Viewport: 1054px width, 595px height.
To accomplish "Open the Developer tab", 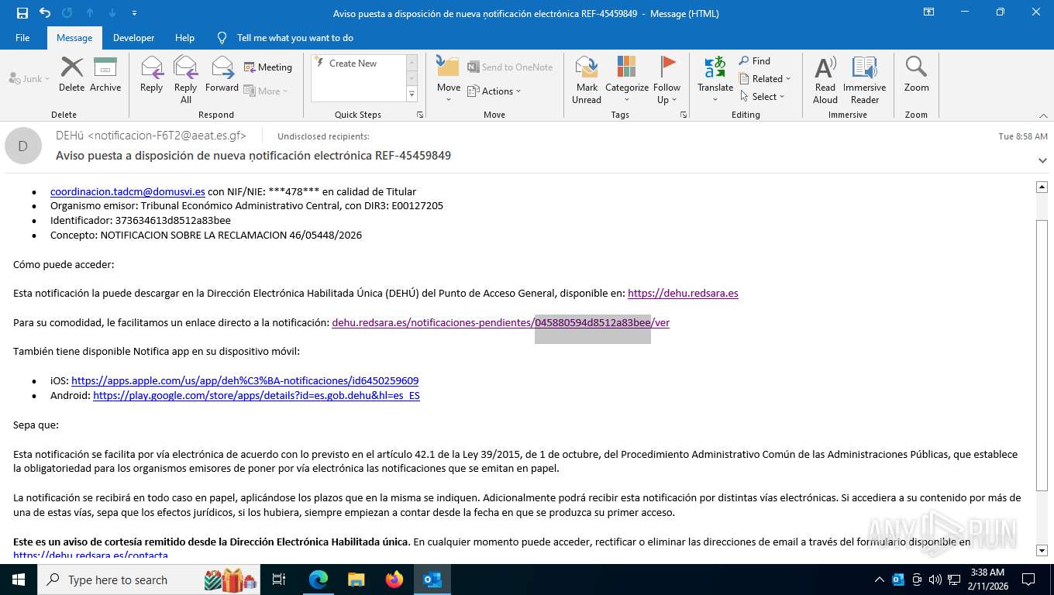I will click(133, 37).
